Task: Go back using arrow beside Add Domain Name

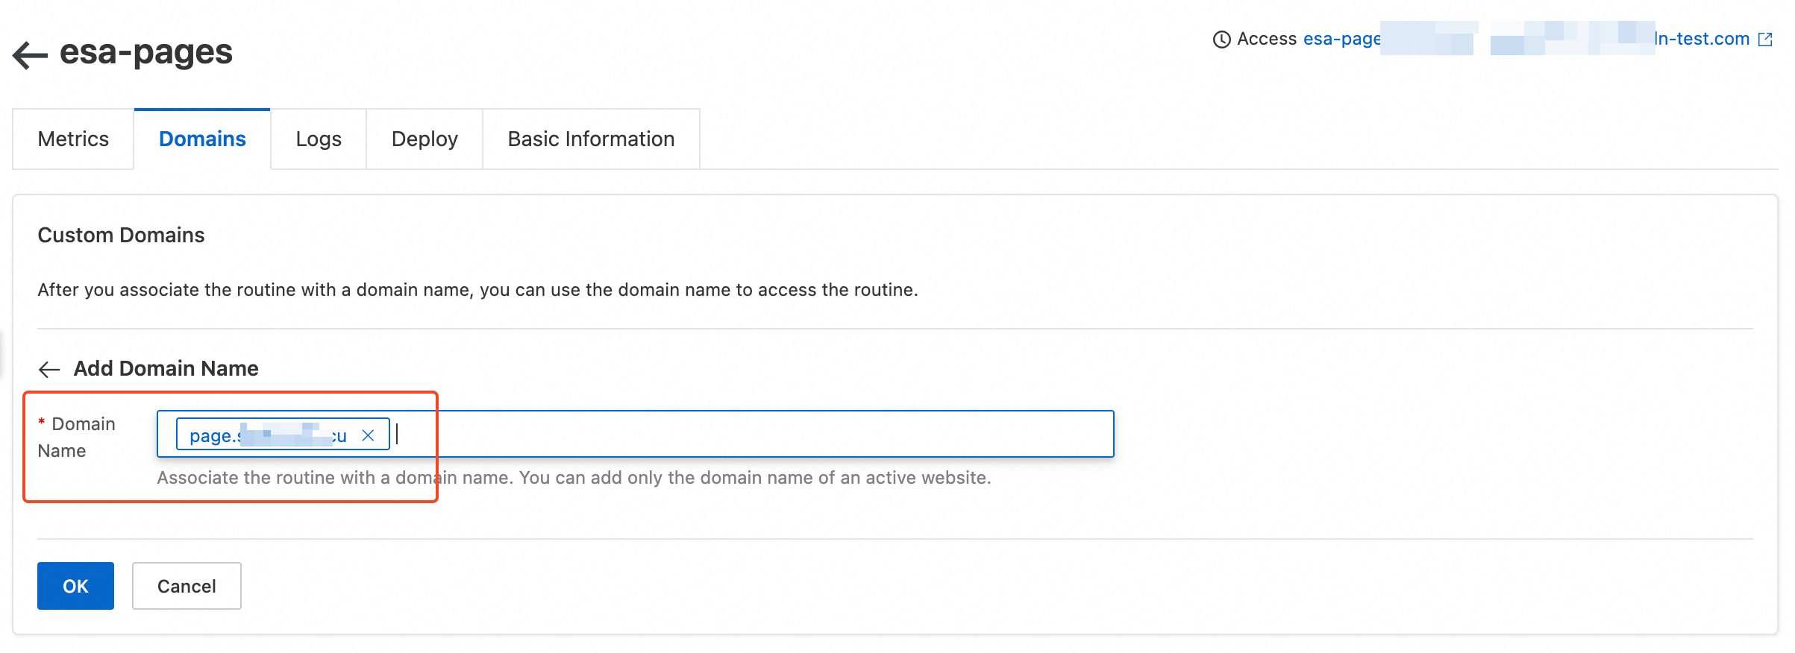Action: [x=49, y=369]
